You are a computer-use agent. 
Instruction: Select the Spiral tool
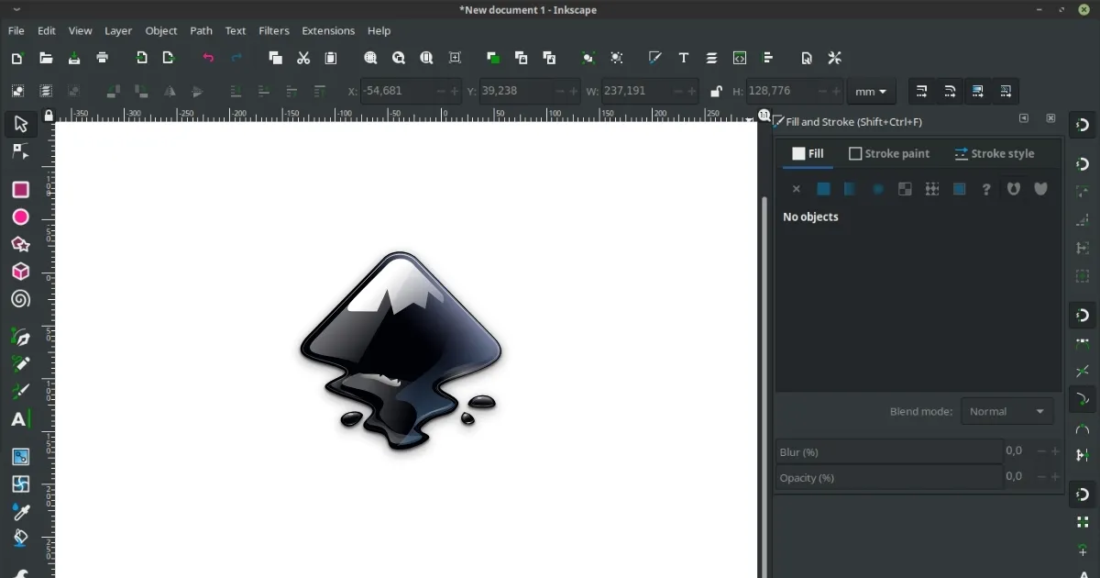coord(20,300)
